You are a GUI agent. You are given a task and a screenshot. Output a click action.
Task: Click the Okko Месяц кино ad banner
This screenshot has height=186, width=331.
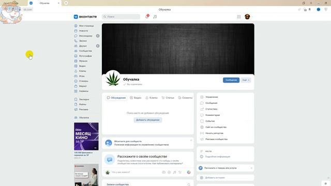coord(86,136)
